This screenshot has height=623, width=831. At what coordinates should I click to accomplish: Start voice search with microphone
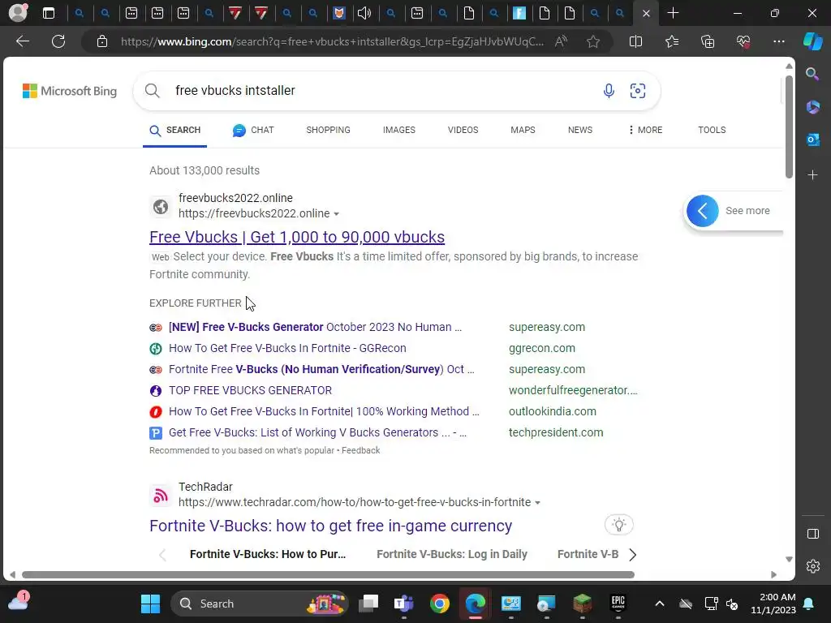(x=609, y=91)
